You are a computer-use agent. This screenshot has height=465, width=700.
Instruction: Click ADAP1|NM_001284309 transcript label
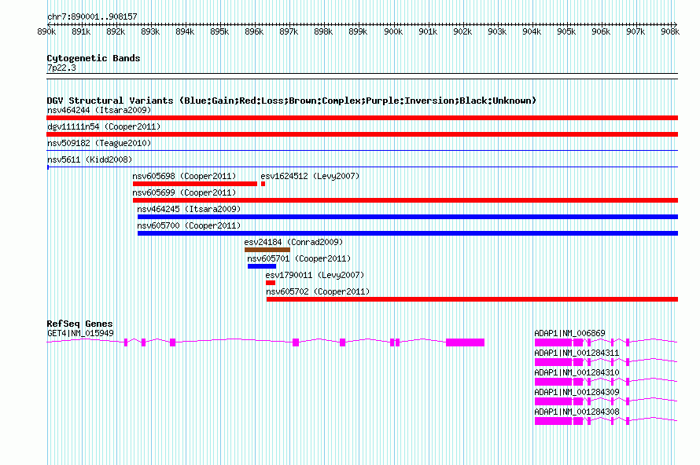(x=577, y=392)
